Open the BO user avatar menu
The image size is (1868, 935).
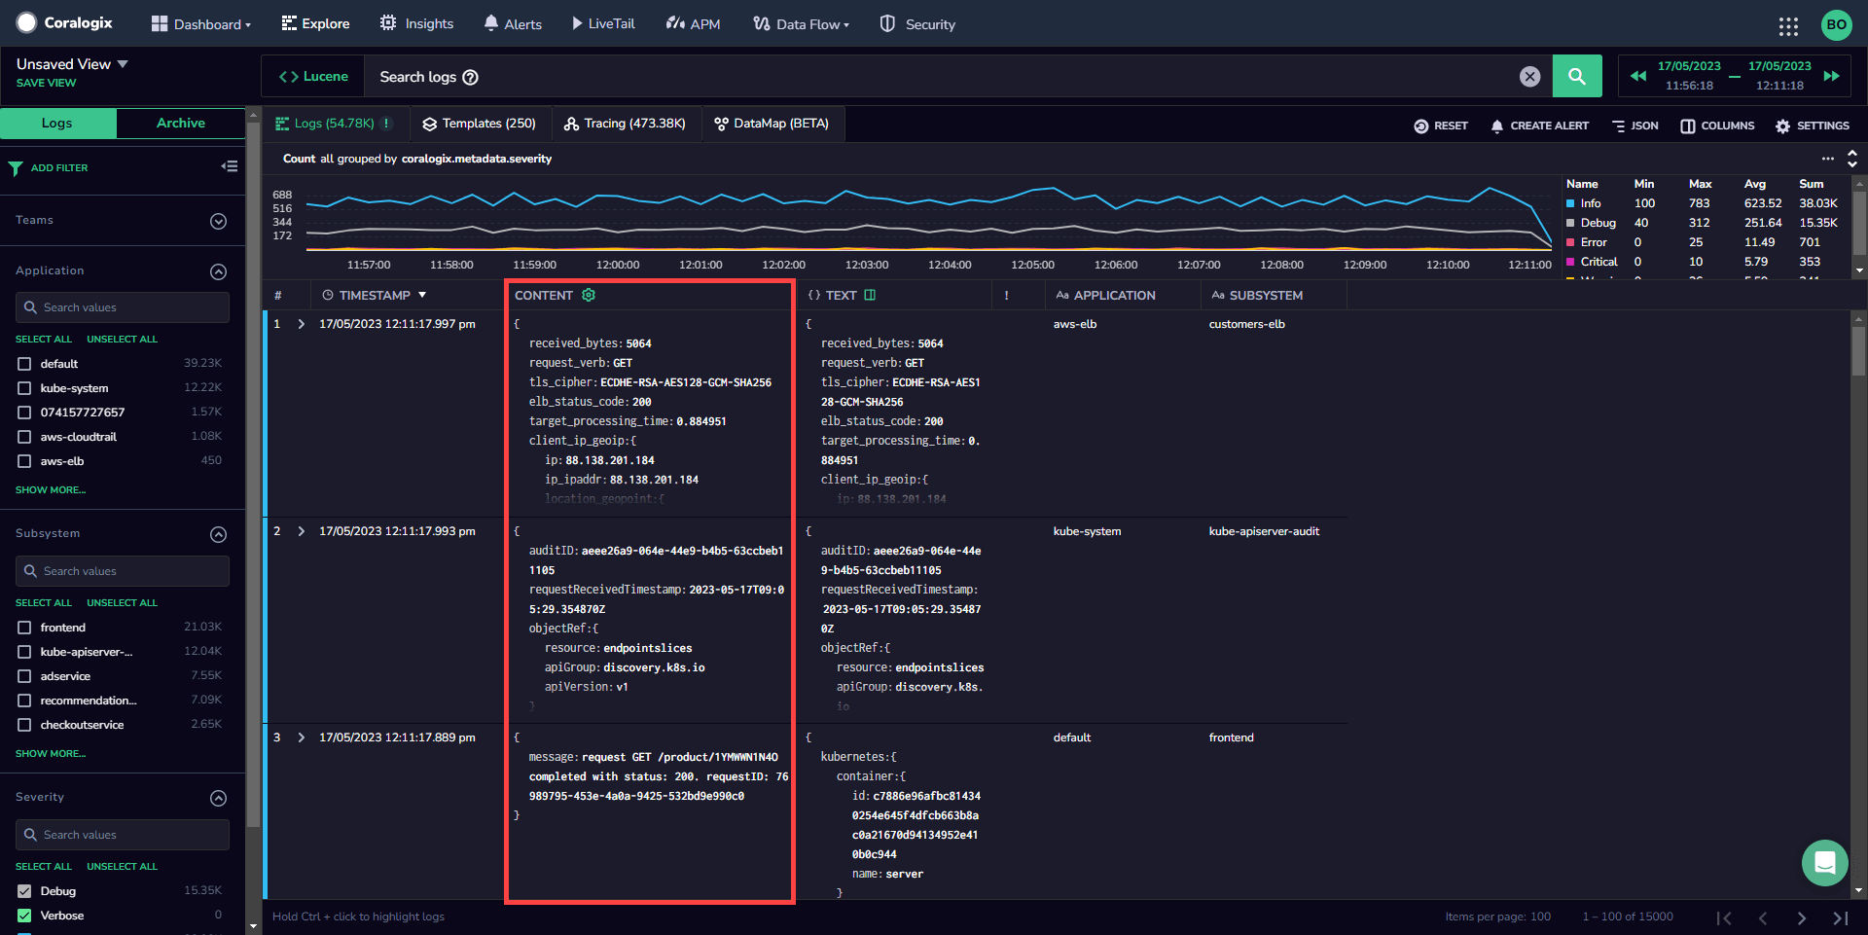1836,24
